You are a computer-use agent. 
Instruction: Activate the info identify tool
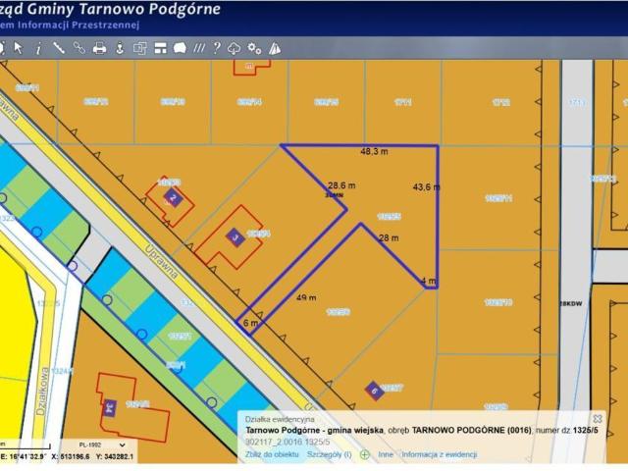point(38,47)
